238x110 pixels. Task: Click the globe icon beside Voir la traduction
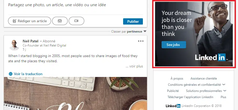[10, 74]
